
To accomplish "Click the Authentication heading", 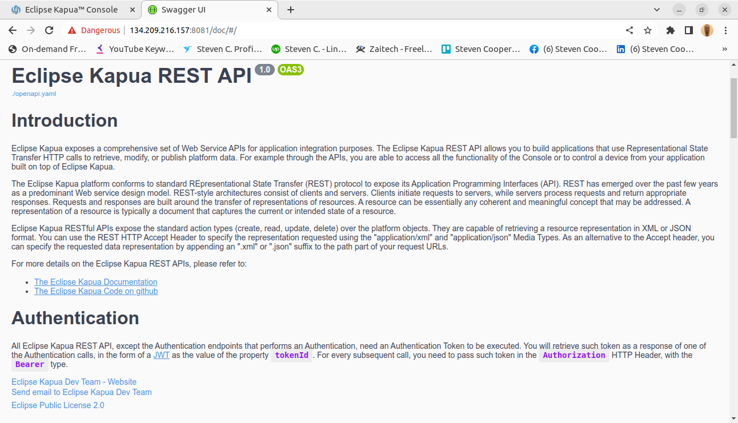I will point(75,318).
